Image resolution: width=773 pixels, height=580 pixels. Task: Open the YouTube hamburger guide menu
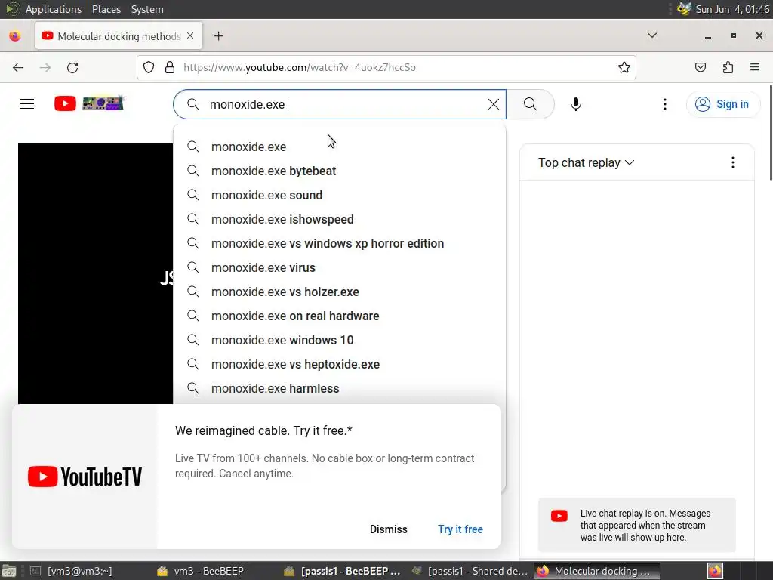tap(27, 104)
